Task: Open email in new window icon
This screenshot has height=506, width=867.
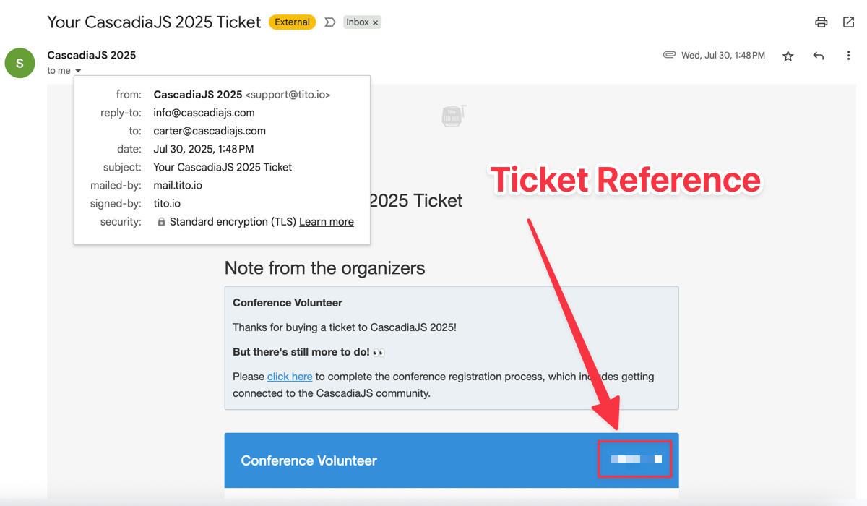Action: point(849,22)
